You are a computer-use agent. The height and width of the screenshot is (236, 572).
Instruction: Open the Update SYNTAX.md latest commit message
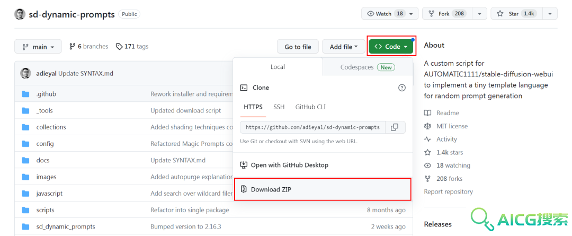click(86, 73)
